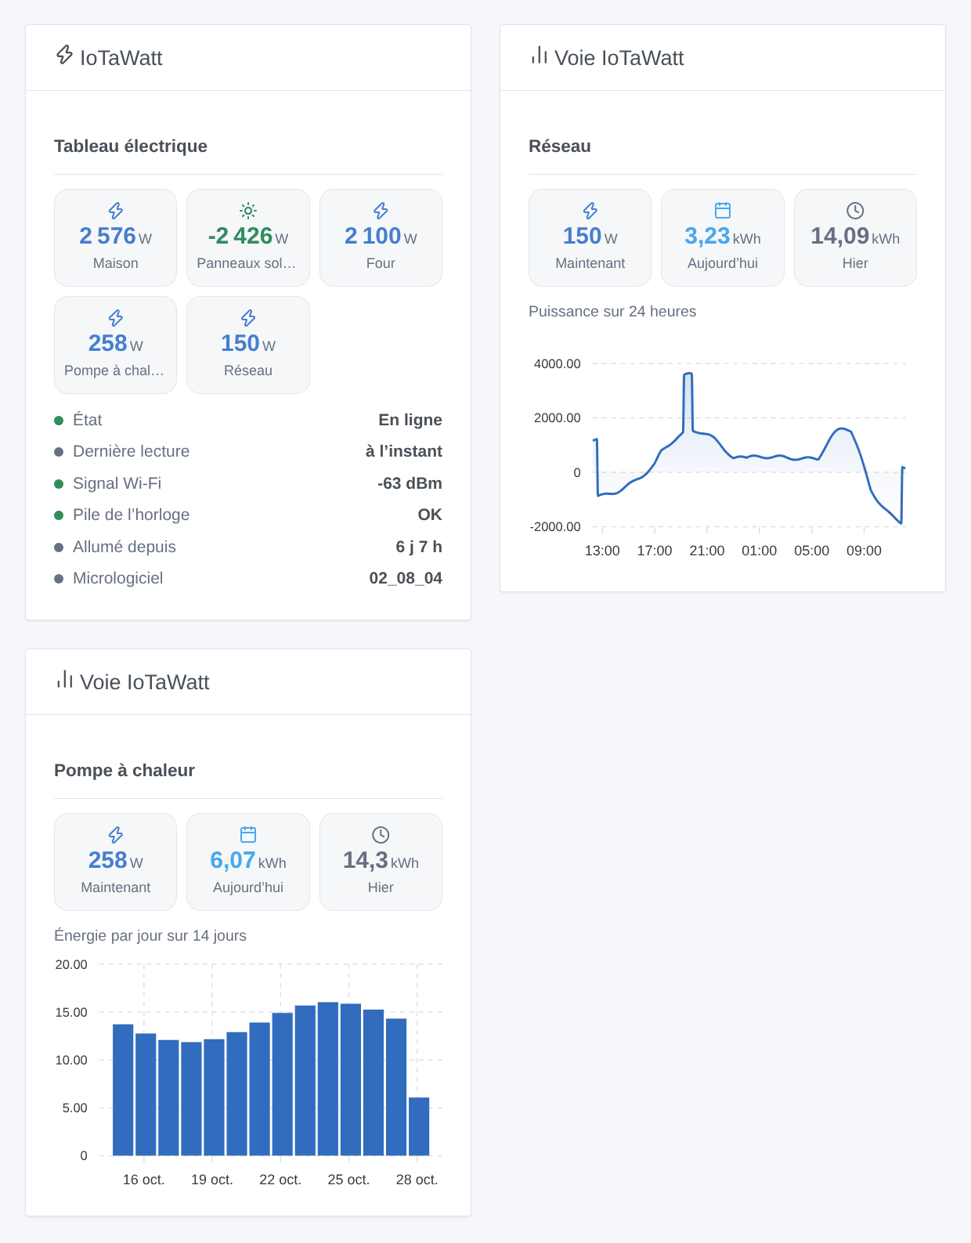Select the Hier 14,3 kWh tile
This screenshot has height=1243, width=971.
(381, 862)
